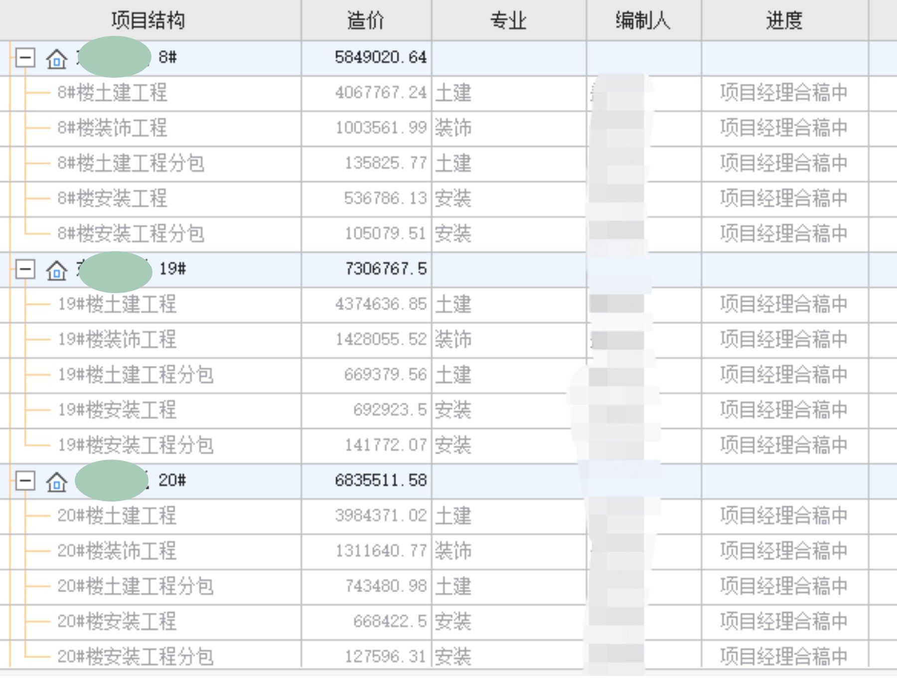This screenshot has width=897, height=678.
Task: Click cost cell 3984371.02
Action: [381, 515]
